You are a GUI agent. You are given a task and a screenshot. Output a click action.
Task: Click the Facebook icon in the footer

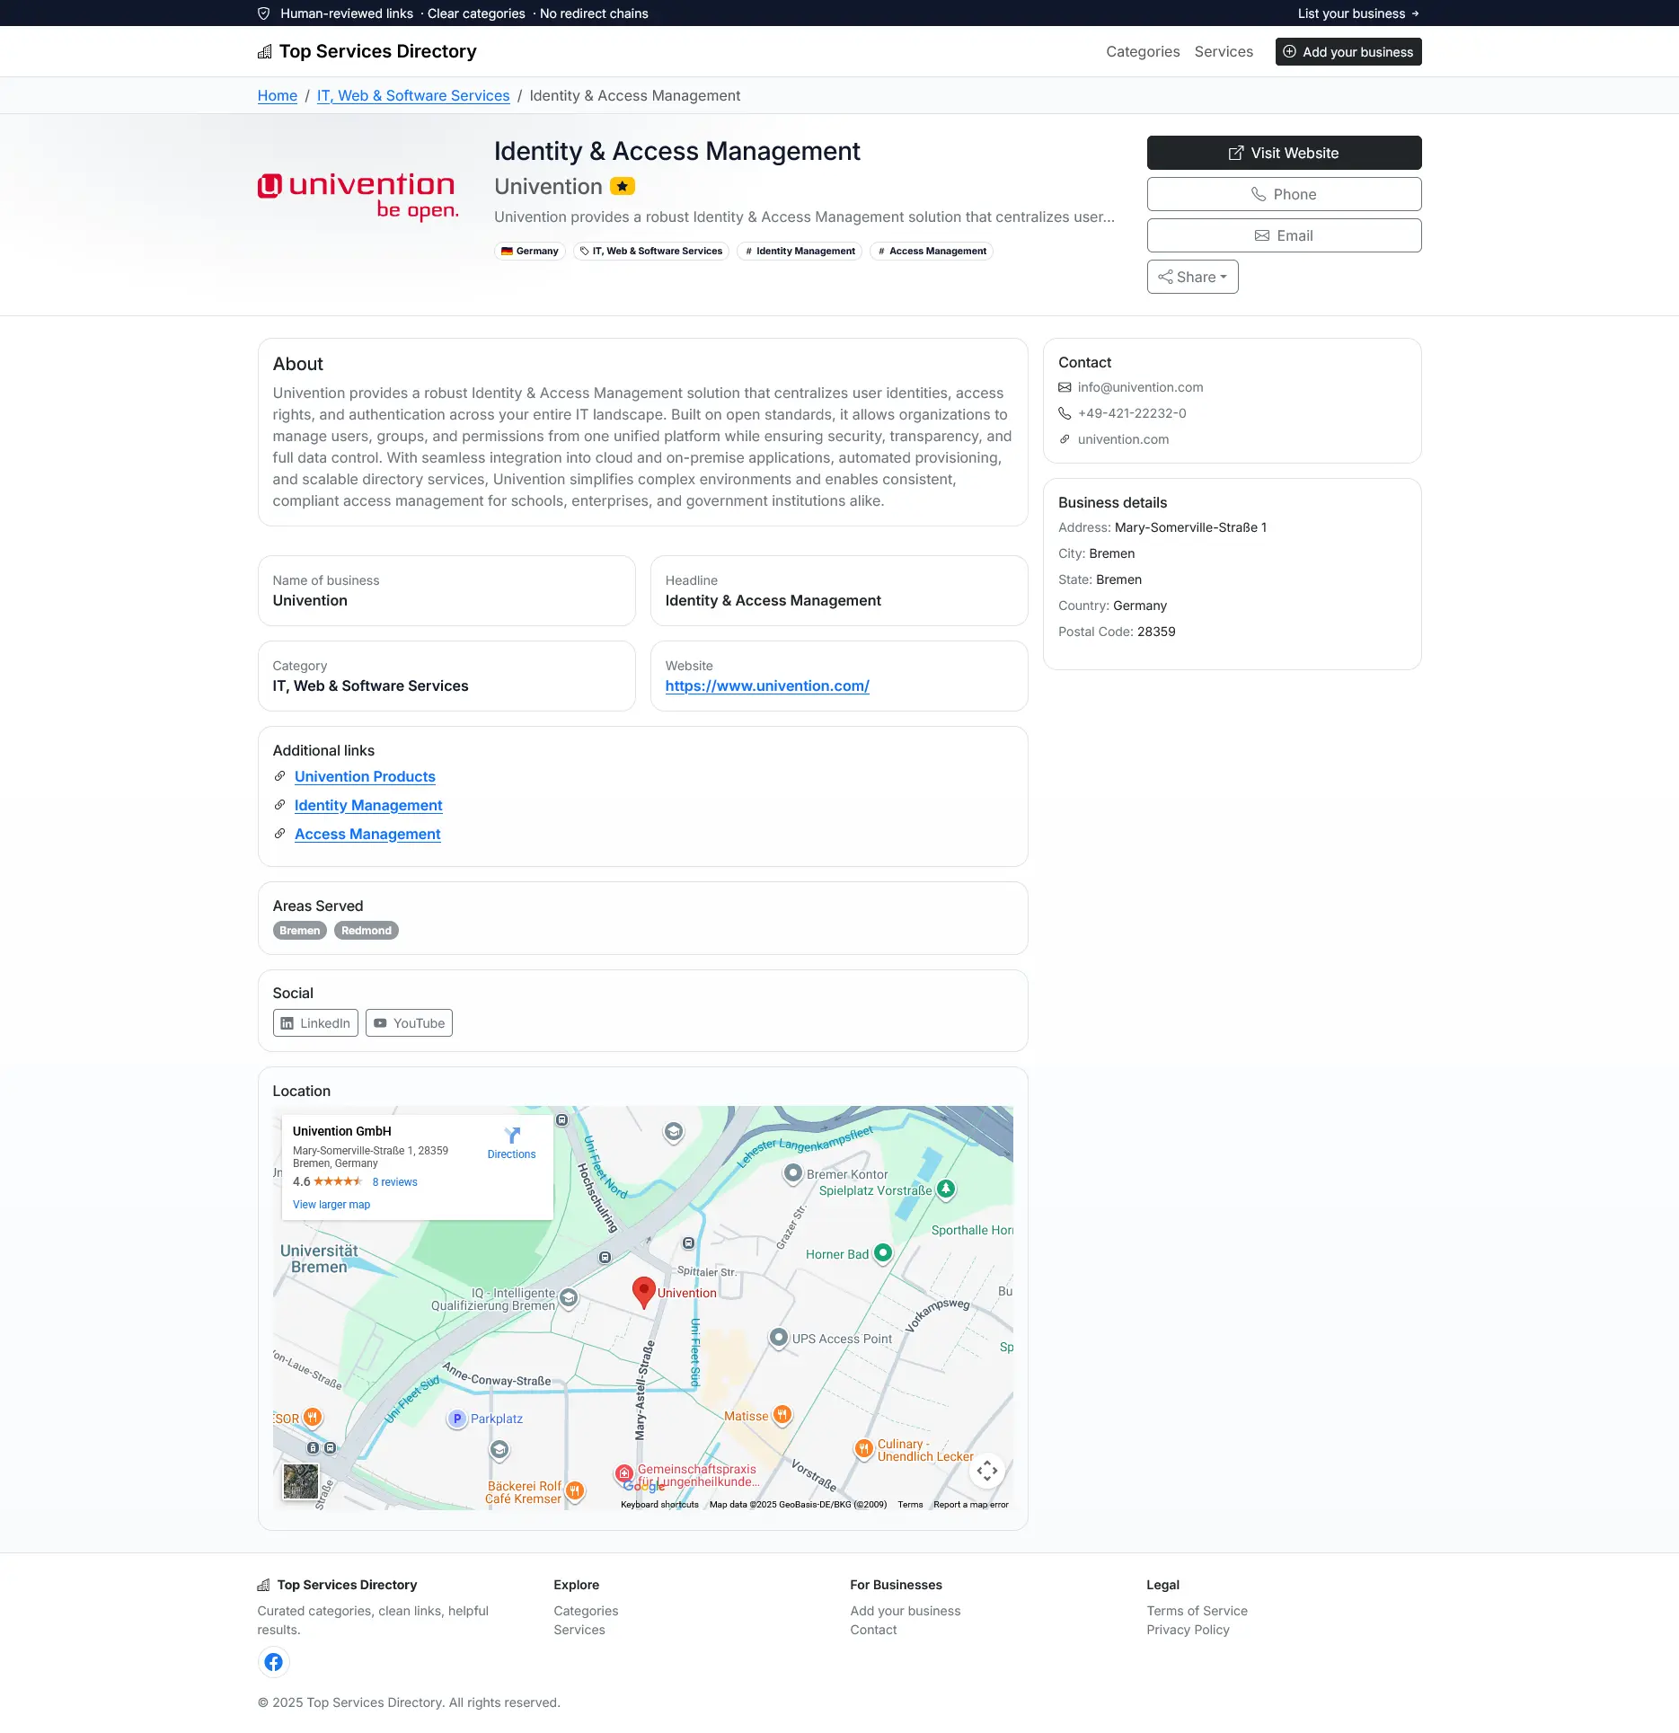pyautogui.click(x=274, y=1662)
